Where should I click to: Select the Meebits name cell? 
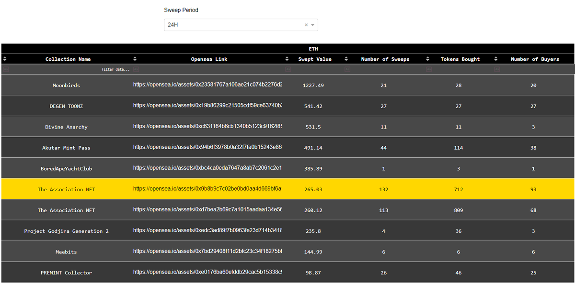pyautogui.click(x=66, y=252)
